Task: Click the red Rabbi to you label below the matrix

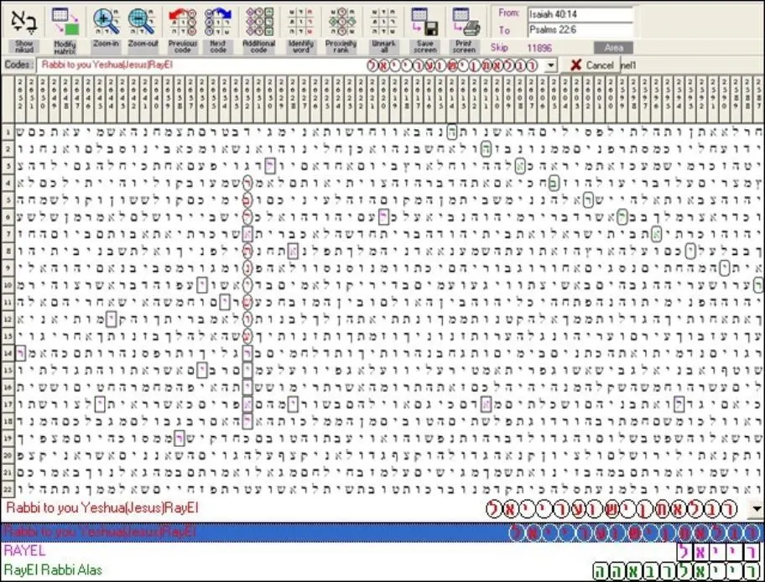Action: click(102, 508)
